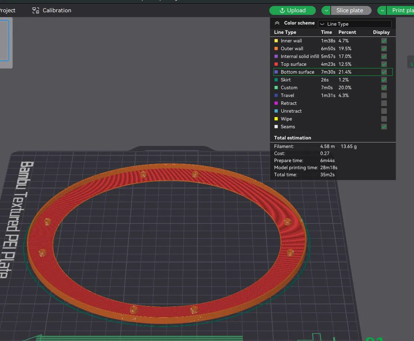The image size is (414, 341).
Task: Toggle Inner wall display checkbox
Action: (384, 41)
